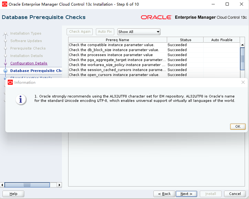This screenshot has height=199, width=249.
Task: Click the Information dialog's info icon
Action: (x=21, y=99)
